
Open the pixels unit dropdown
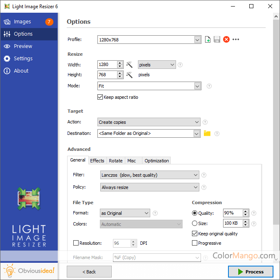(x=157, y=65)
